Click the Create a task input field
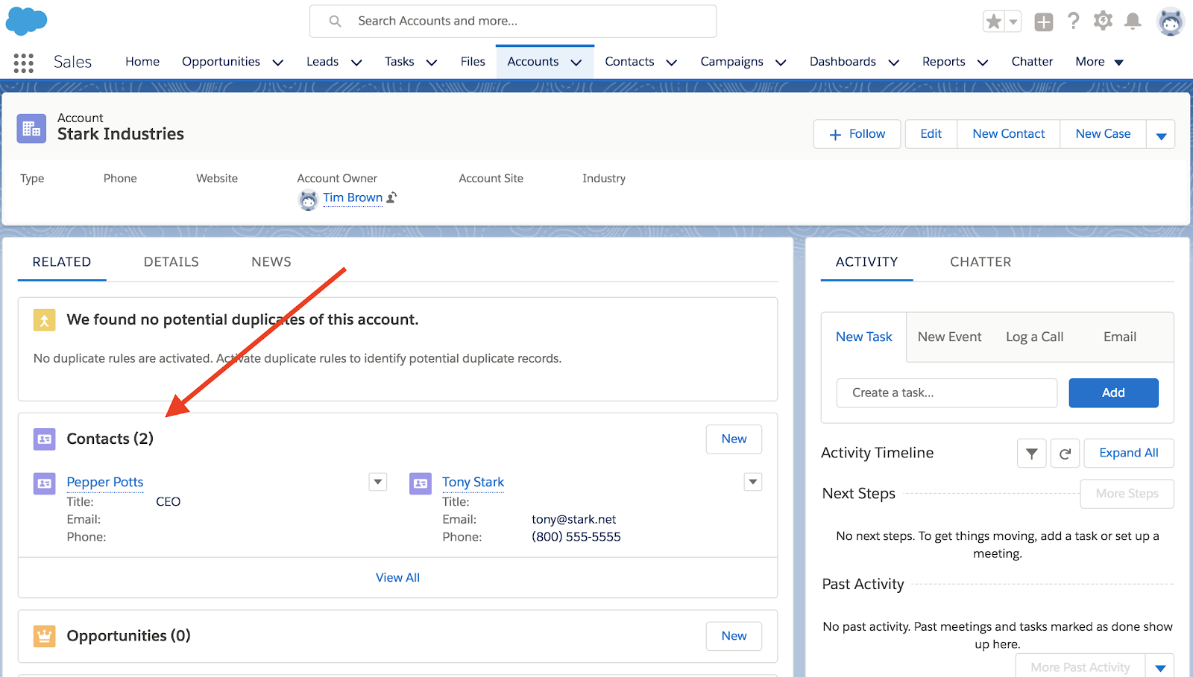The image size is (1193, 677). [x=946, y=392]
